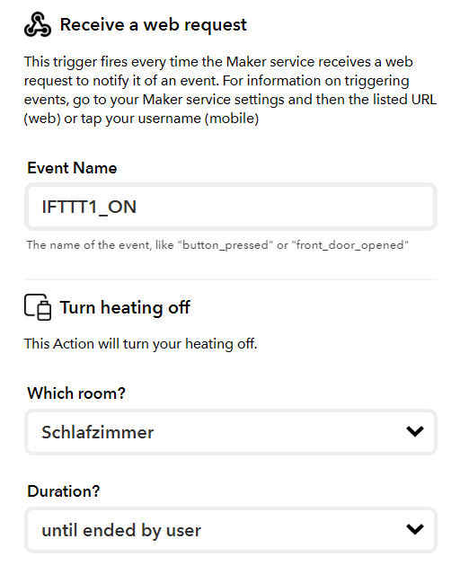460x574 pixels.
Task: Select the Schlafzimmer room value
Action: point(97,432)
